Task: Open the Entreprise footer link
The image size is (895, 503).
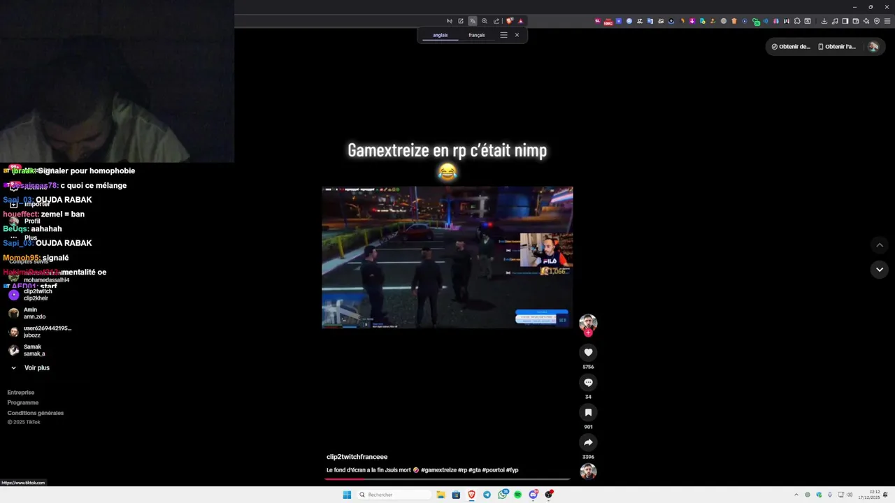Action: tap(21, 393)
